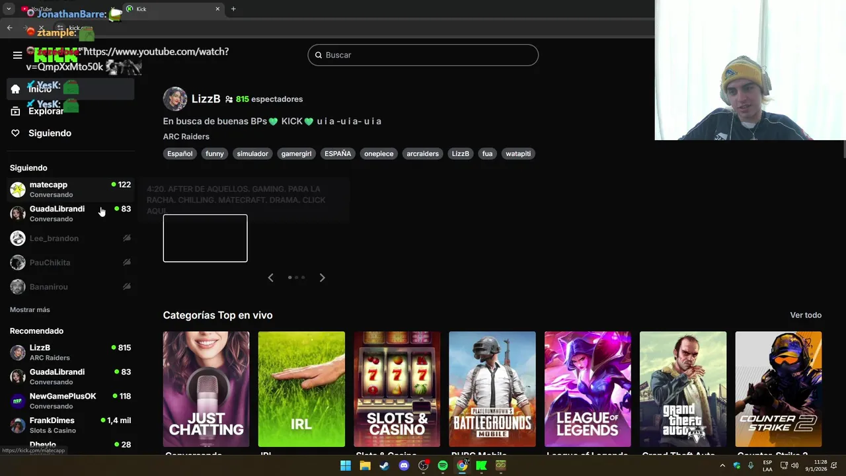Open Siguiendo with the heart icon
Screen dimensions: 846x476
[70, 133]
